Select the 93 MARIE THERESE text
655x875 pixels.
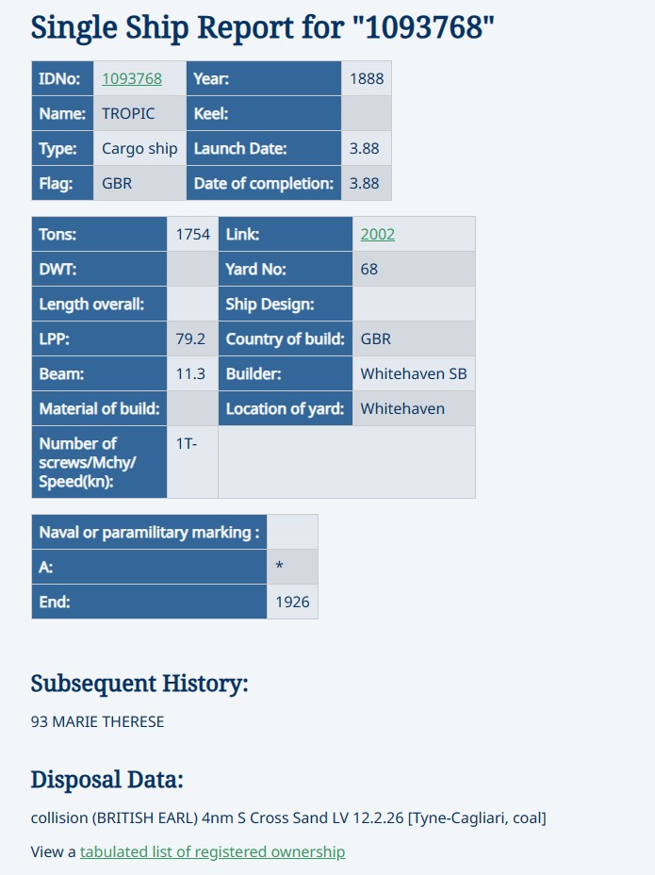point(98,722)
